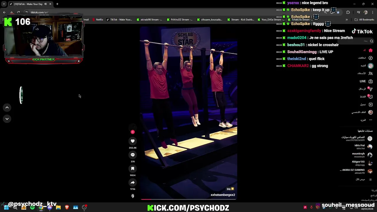
Task: Open creator name xxheisenbergxx2 on video
Action: point(223,195)
